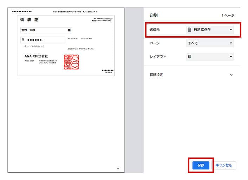Open the レイアウト dropdown showing 縦

pos(210,57)
